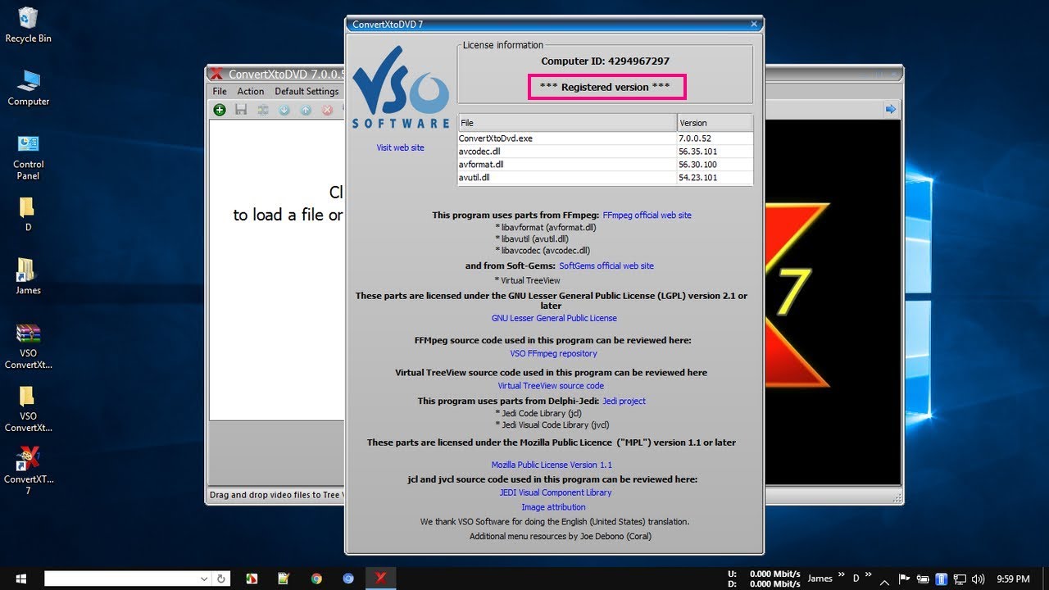1049x590 pixels.
Task: Open the blue Chromium icon on taskbar
Action: point(348,578)
